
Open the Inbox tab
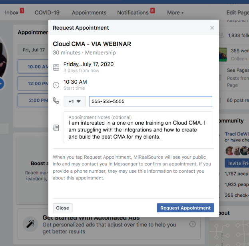click(12, 12)
